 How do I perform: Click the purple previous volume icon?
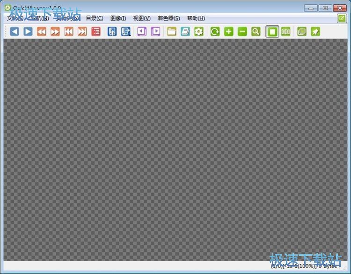click(142, 31)
